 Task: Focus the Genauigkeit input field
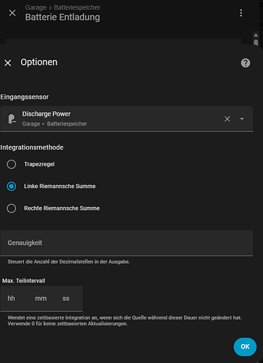tap(127, 243)
